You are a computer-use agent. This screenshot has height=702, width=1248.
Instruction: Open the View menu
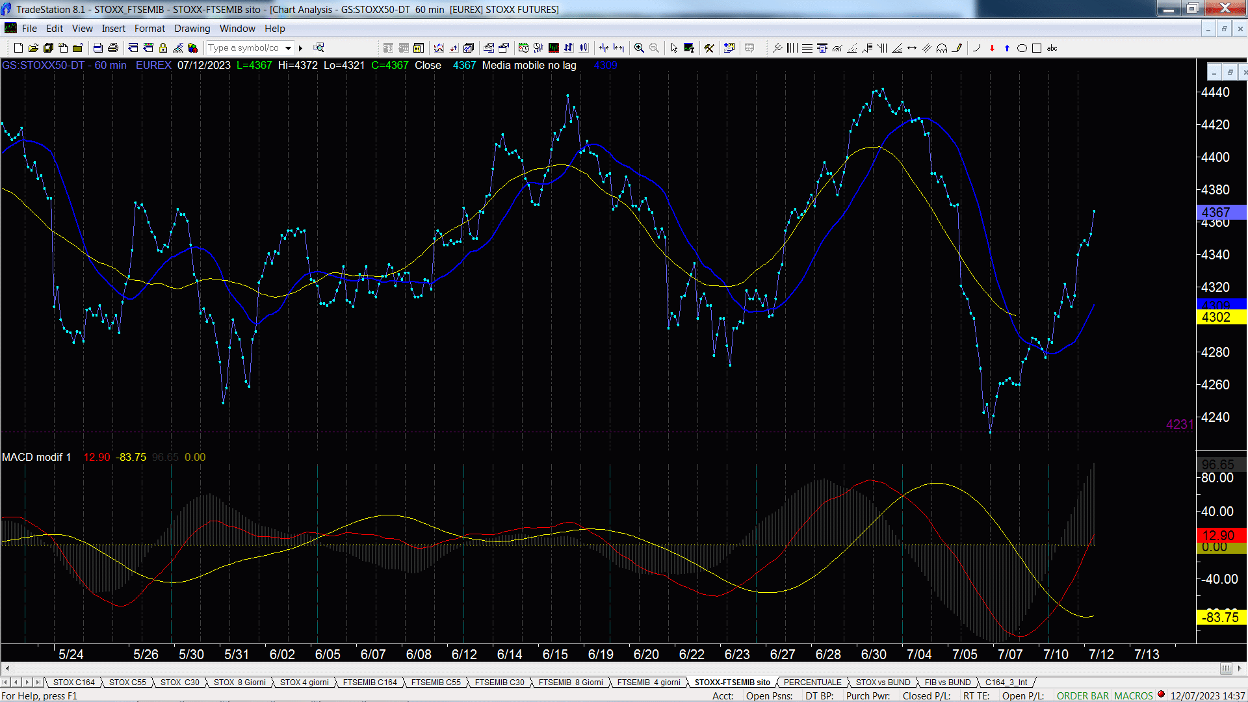[82, 28]
